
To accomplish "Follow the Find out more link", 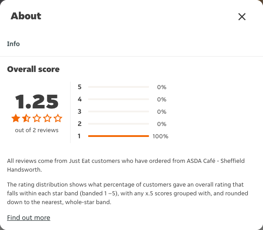I will pyautogui.click(x=28, y=218).
